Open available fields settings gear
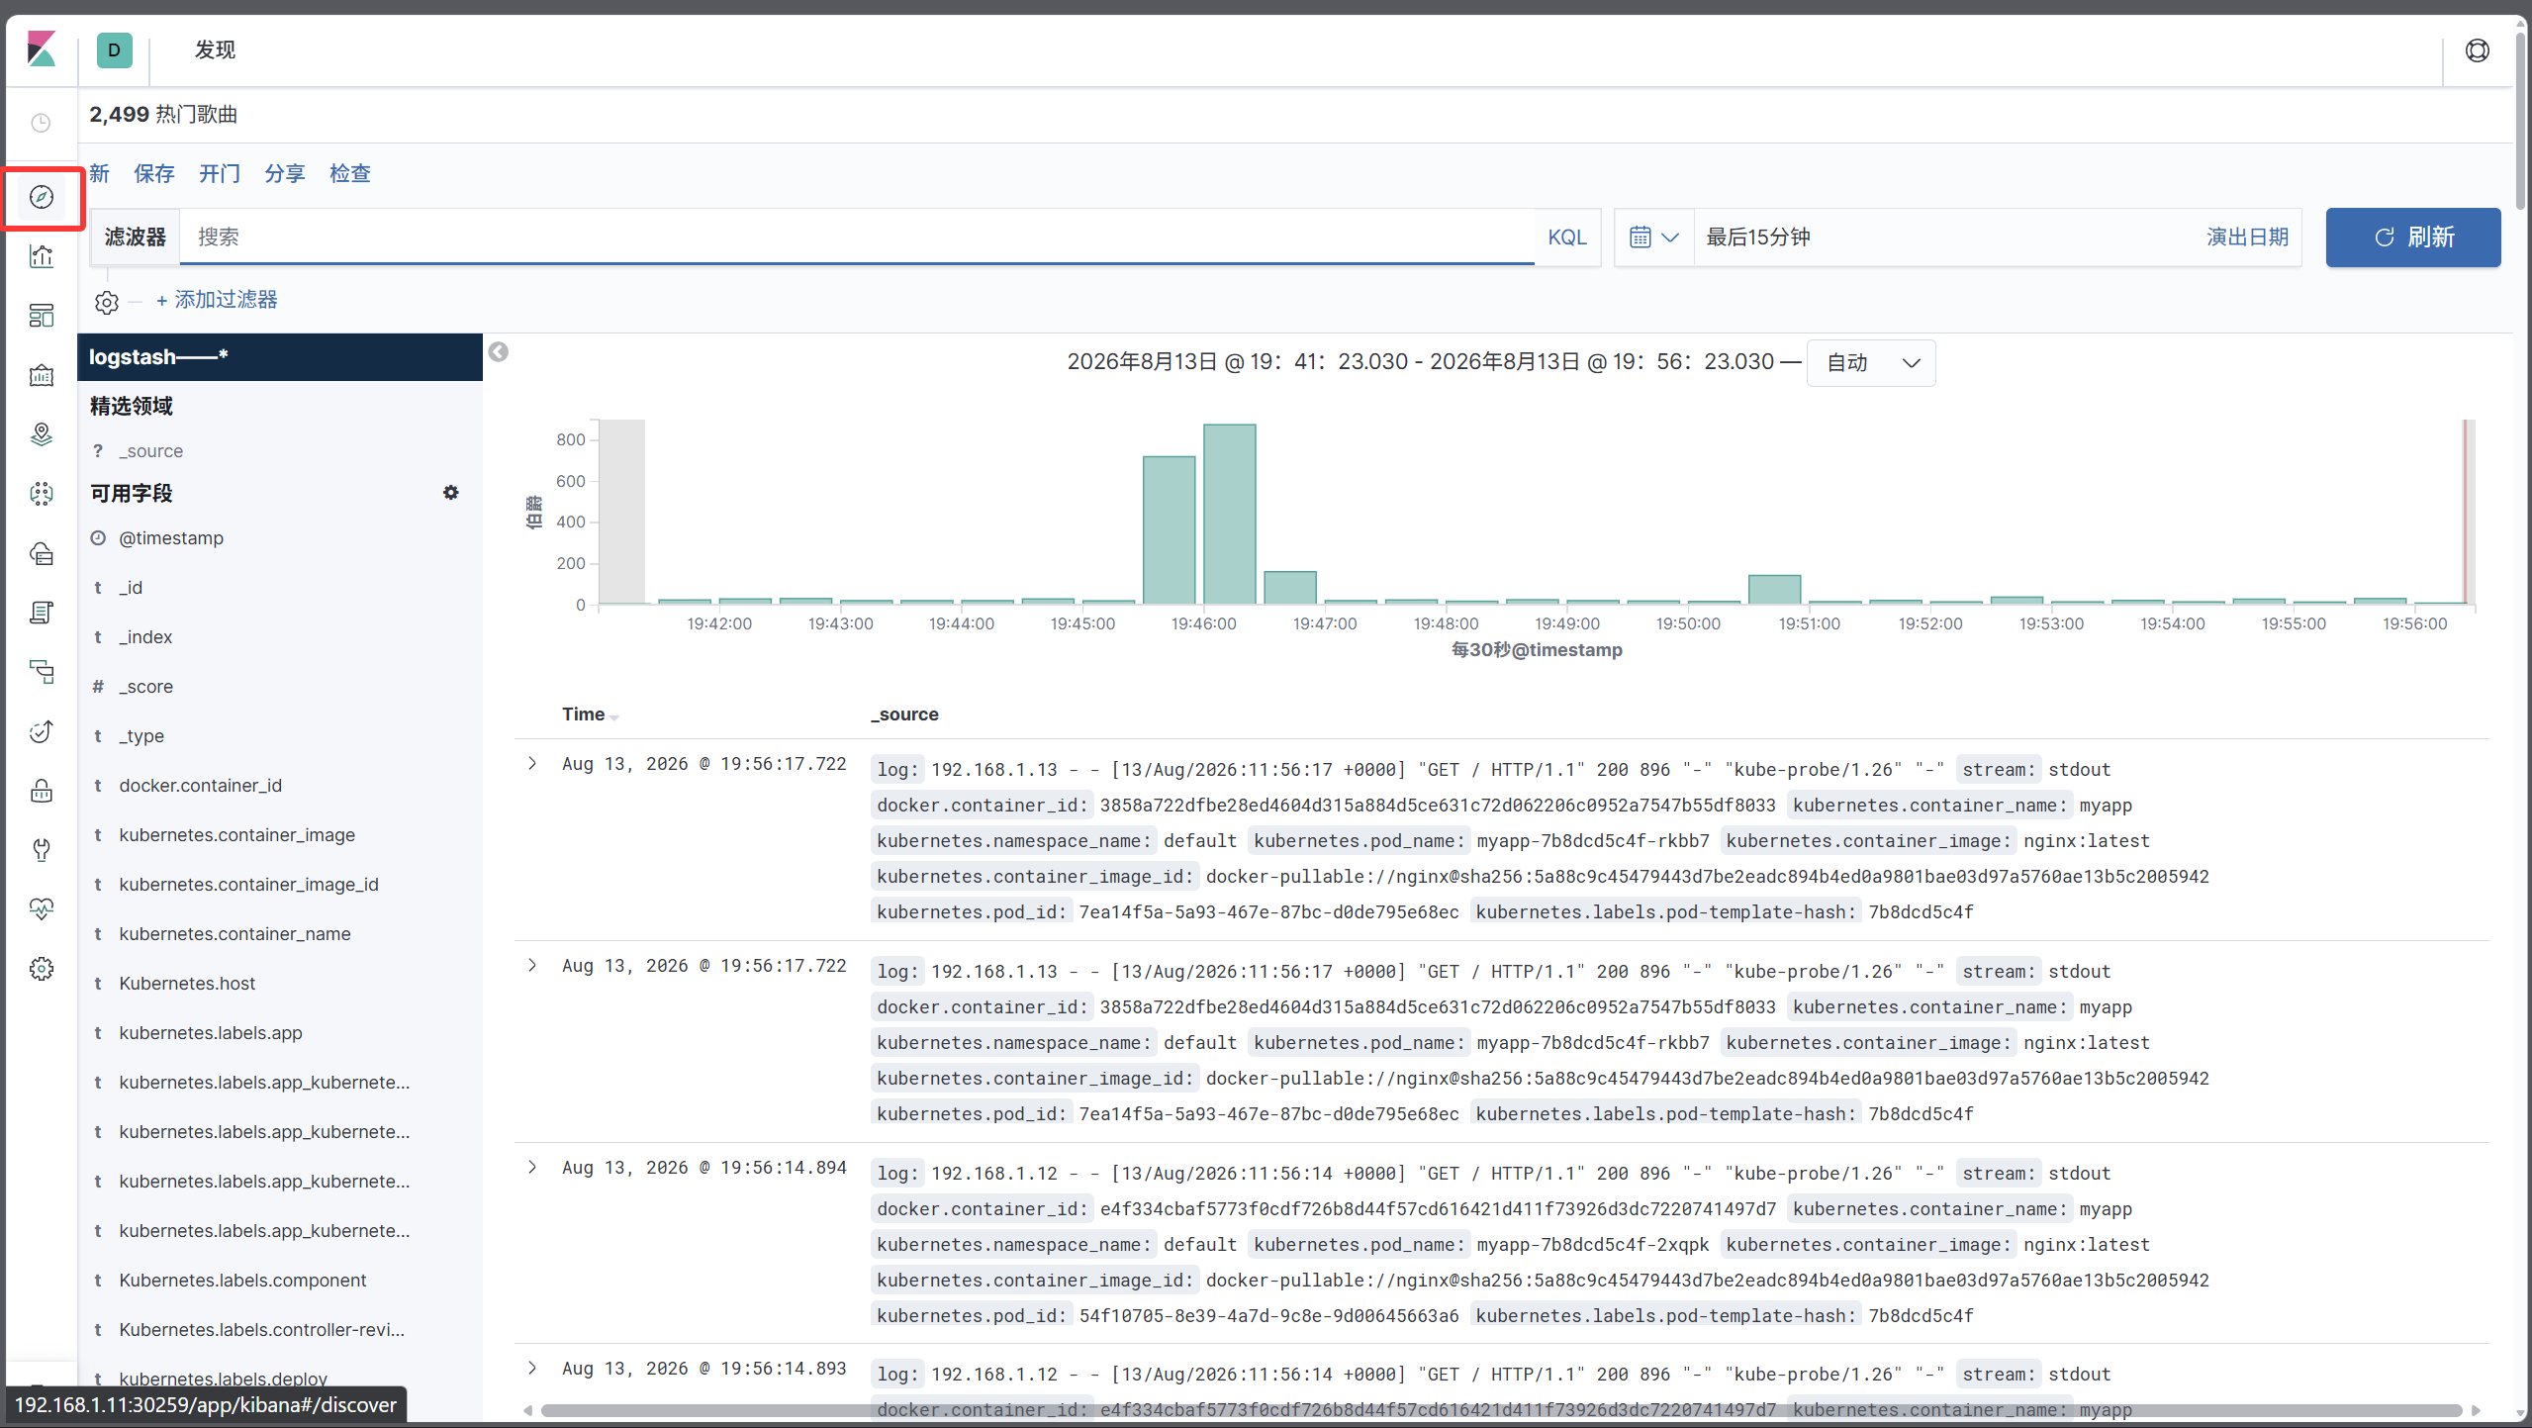 click(451, 493)
